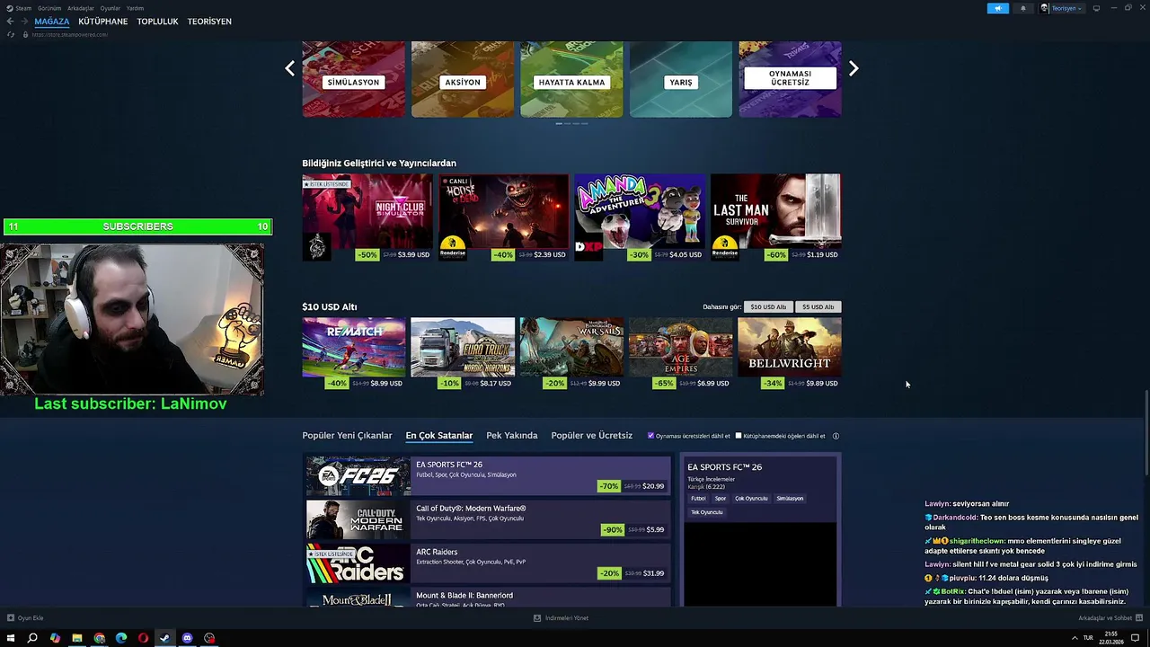Click the Simülasyon tag in the FC 26 preview
Image resolution: width=1150 pixels, height=647 pixels.
[790, 499]
